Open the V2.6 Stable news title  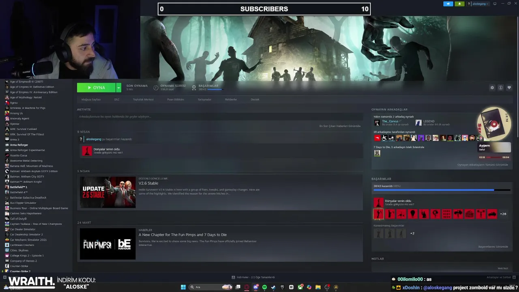148,183
